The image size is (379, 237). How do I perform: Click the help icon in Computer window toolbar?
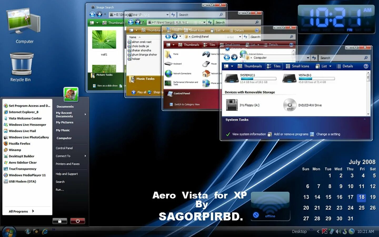click(x=366, y=66)
